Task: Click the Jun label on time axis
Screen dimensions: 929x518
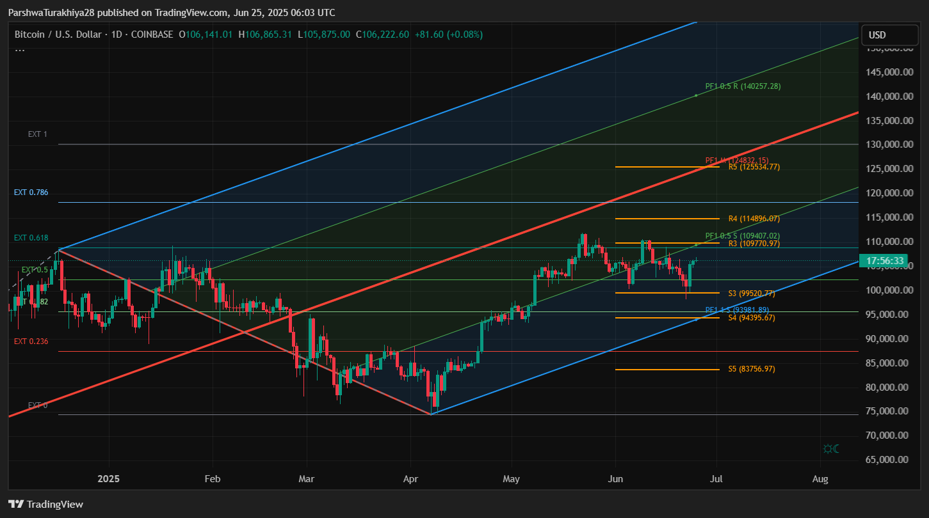Action: (x=615, y=478)
